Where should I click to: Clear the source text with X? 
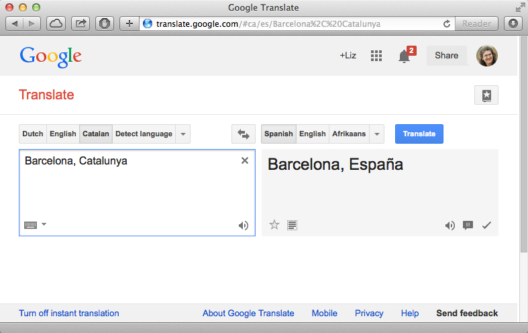pos(245,160)
